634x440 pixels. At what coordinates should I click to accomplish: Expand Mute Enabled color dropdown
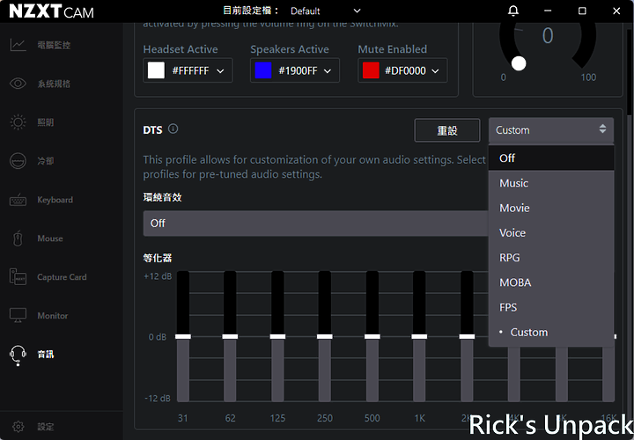pyautogui.click(x=435, y=71)
